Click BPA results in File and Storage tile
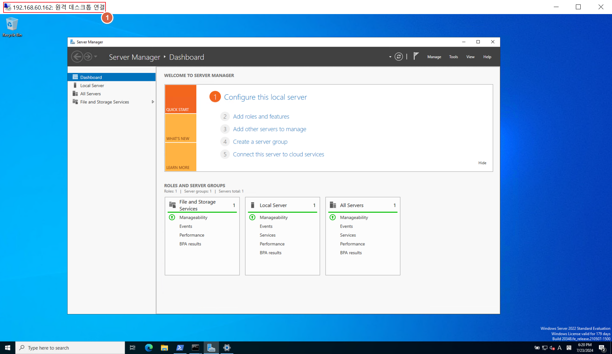The image size is (612, 354). click(x=190, y=244)
